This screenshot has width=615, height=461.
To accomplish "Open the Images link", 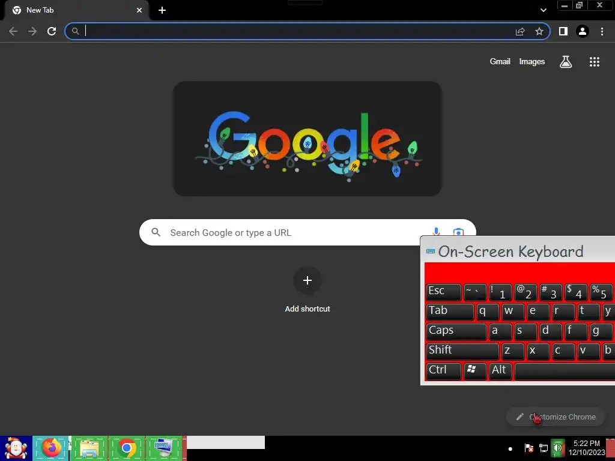I will 532,62.
